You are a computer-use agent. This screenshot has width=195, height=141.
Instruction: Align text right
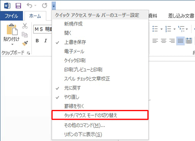(x=172, y=41)
